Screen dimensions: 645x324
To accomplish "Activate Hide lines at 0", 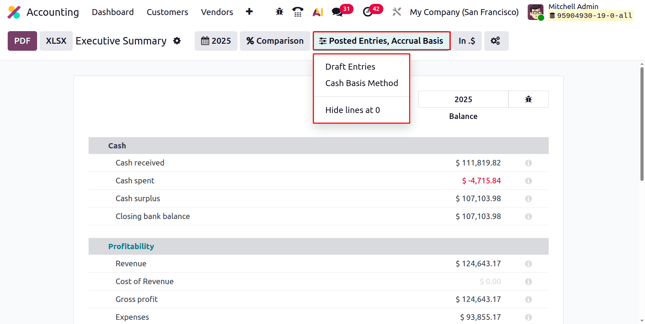I will click(x=352, y=110).
